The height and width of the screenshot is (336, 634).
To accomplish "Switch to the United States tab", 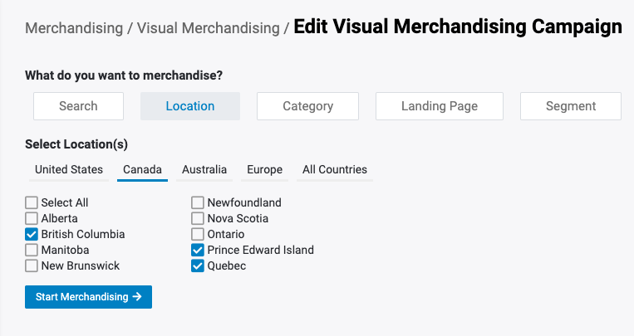I will (69, 169).
